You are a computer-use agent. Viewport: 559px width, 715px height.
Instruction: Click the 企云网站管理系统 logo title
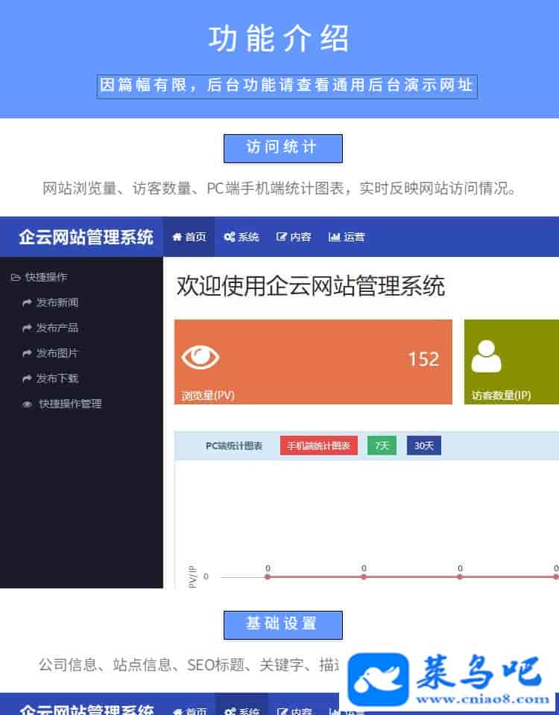point(86,238)
